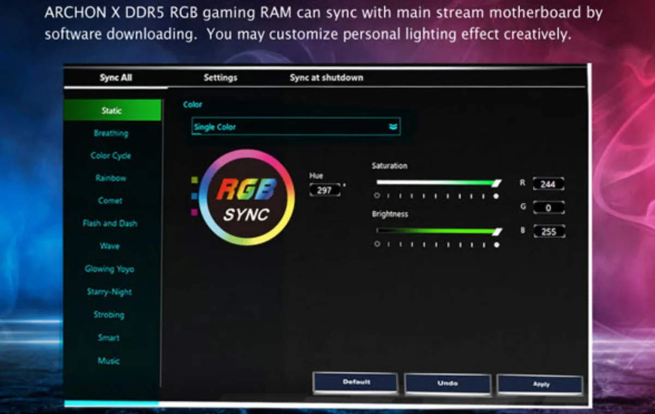This screenshot has height=414, width=655.
Task: Click the Saturation slider handle
Action: [497, 183]
